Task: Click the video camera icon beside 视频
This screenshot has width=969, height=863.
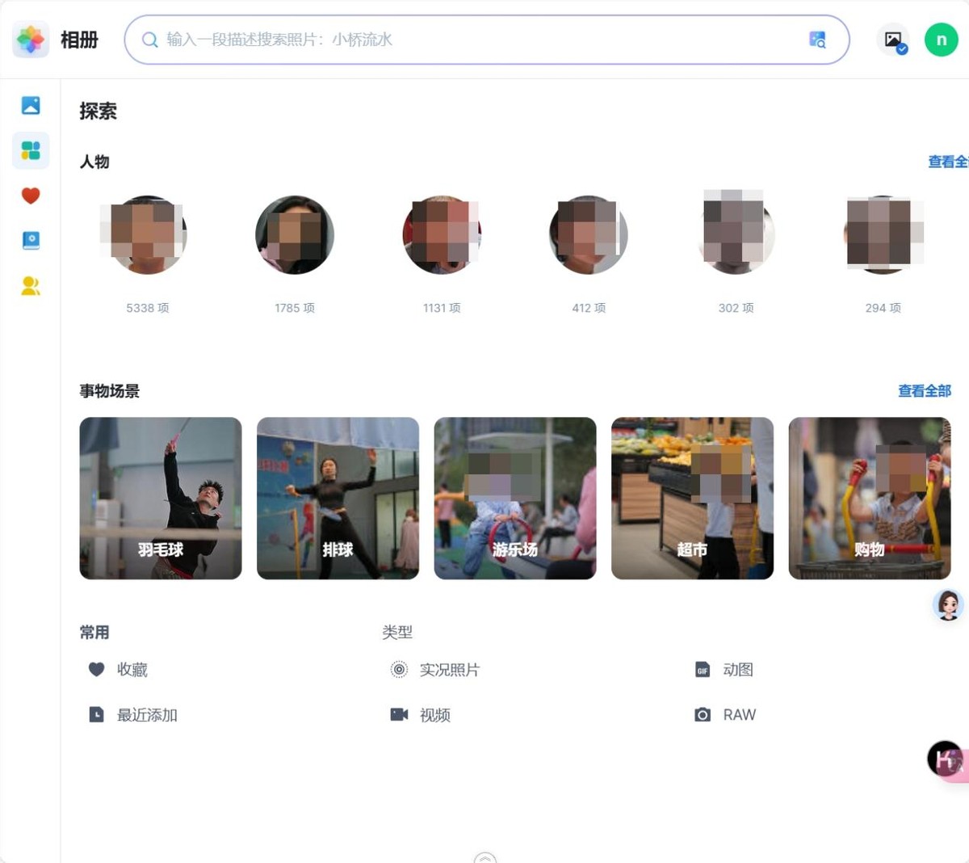Action: pyautogui.click(x=399, y=714)
